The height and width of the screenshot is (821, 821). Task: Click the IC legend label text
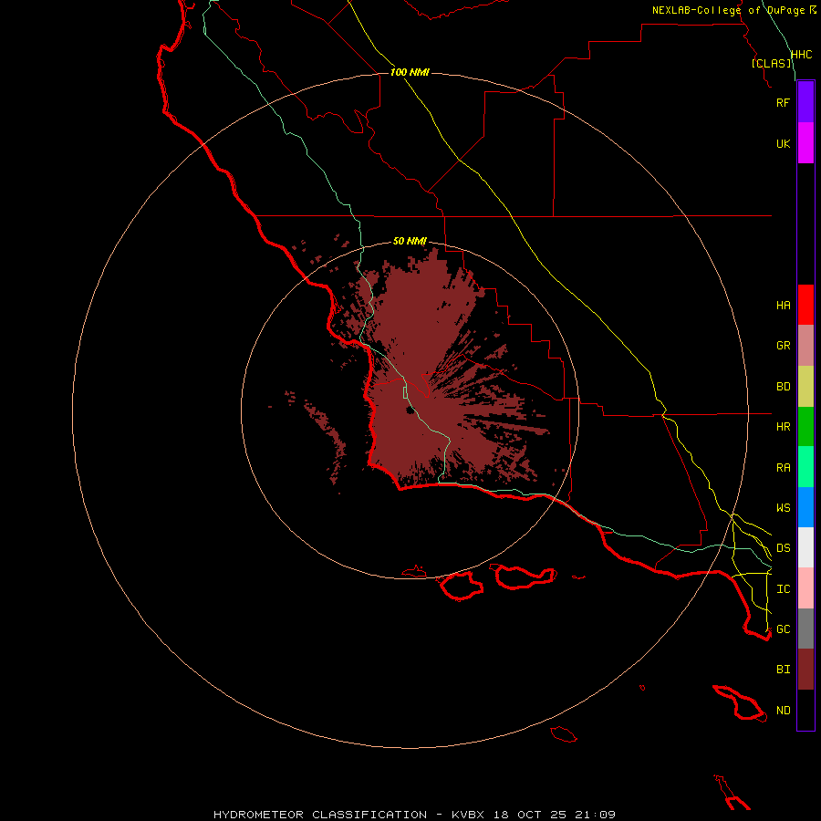pyautogui.click(x=783, y=589)
